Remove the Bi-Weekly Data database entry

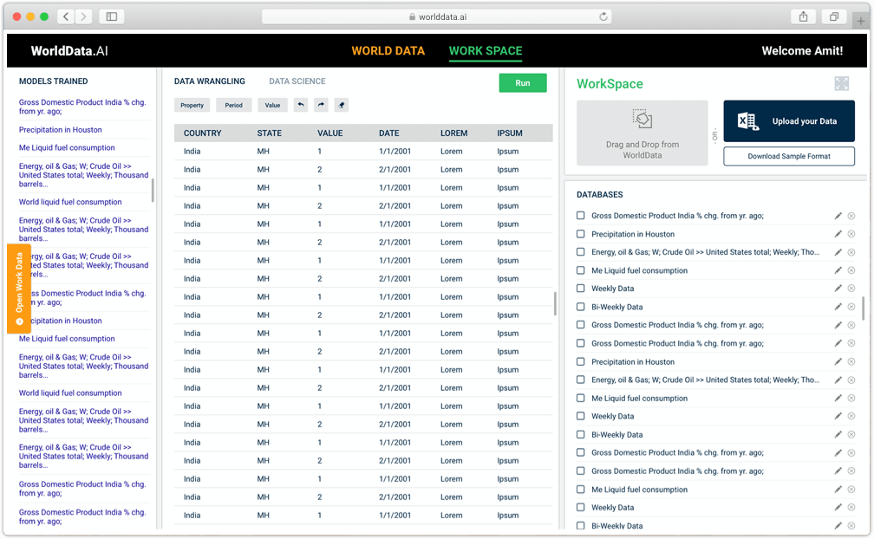click(x=851, y=307)
